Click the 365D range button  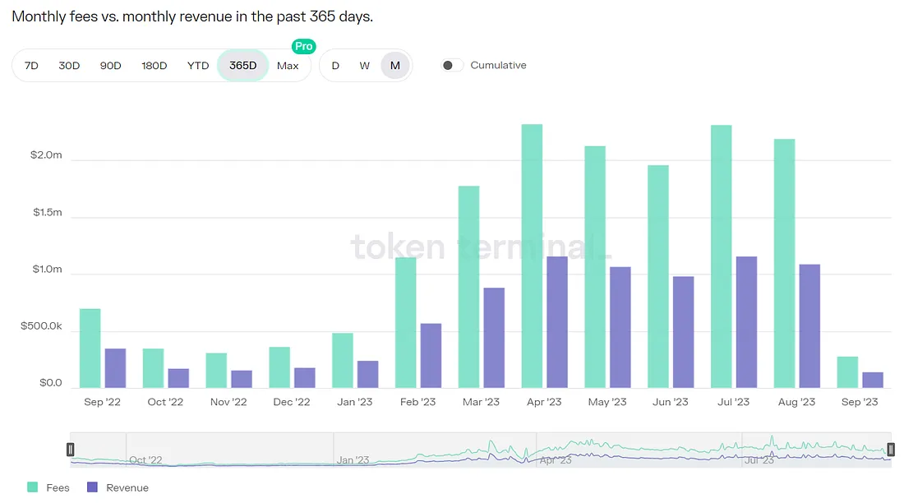[x=242, y=66]
